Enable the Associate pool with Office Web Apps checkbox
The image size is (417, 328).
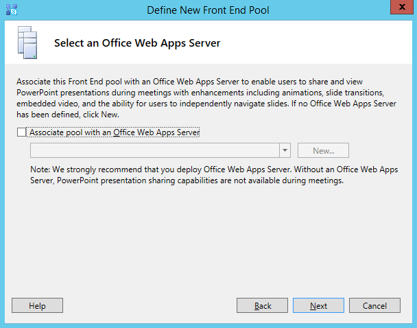point(22,132)
